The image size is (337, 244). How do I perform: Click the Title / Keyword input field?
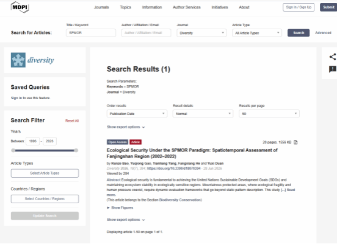pos(91,33)
